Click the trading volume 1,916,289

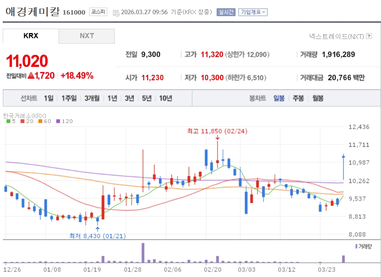tap(338, 54)
